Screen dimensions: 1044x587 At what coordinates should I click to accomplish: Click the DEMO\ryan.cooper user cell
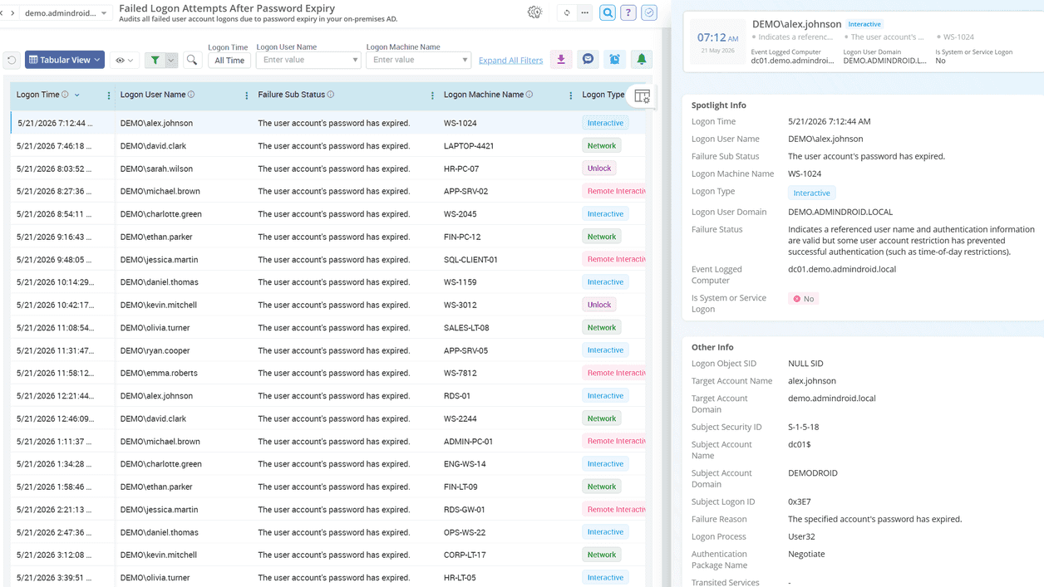(x=155, y=350)
